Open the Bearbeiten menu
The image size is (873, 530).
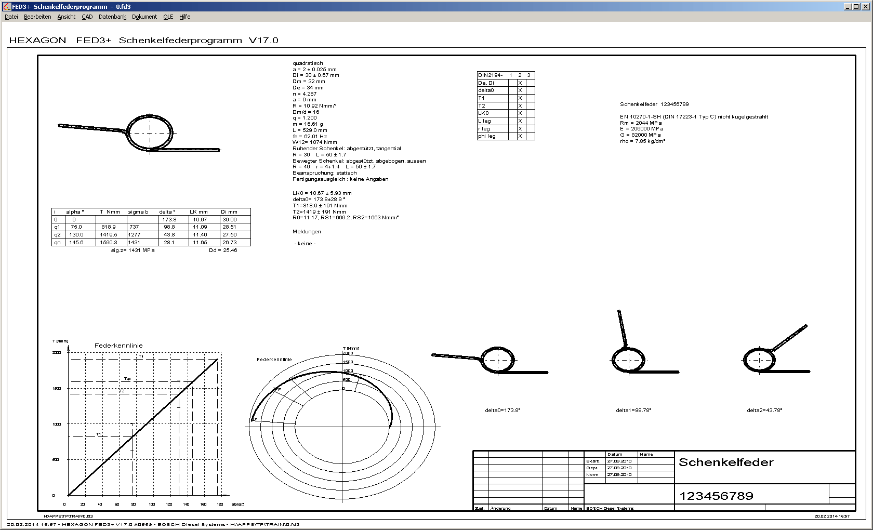pyautogui.click(x=37, y=17)
